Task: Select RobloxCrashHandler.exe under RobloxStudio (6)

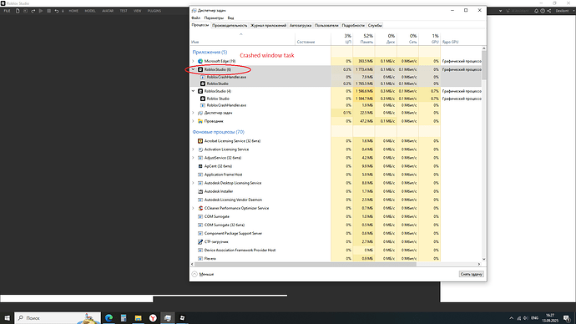Action: click(x=226, y=77)
